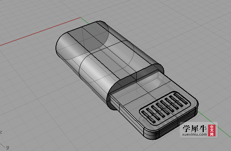The height and width of the screenshot is (151, 231).
Task: Select the rounded contact pad outline
Action: (165, 108)
